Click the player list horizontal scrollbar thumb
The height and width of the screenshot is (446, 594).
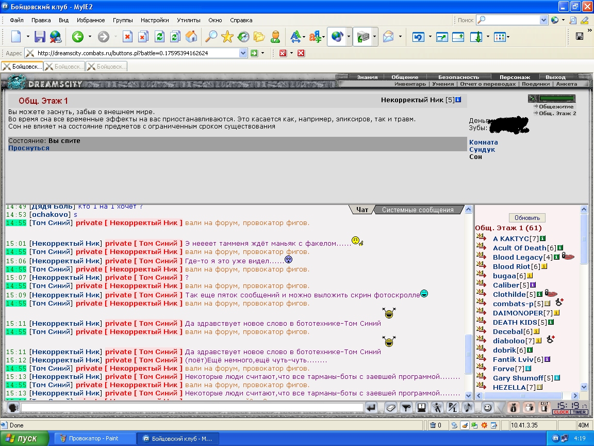[x=522, y=395]
